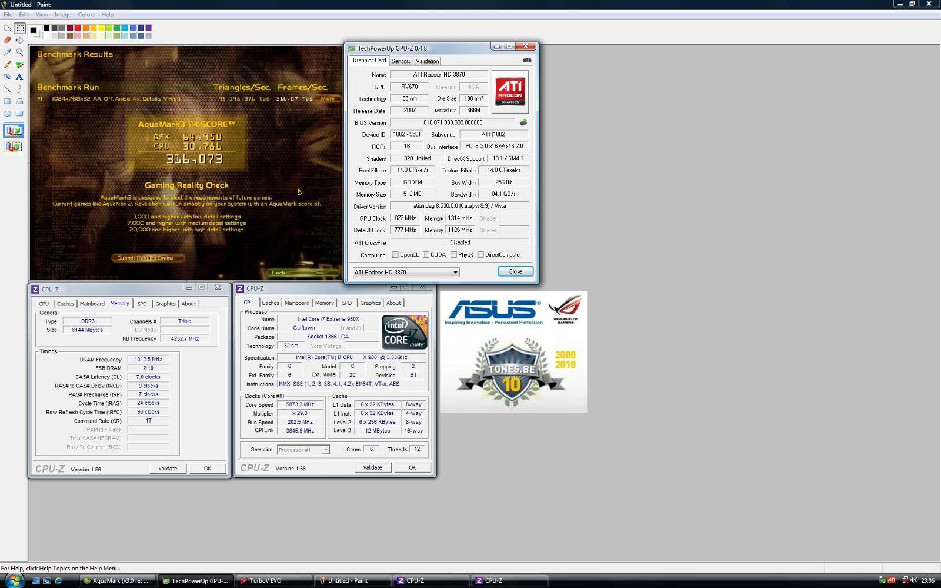Click the DRAM Frequency value field
941x588 pixels.
point(148,359)
